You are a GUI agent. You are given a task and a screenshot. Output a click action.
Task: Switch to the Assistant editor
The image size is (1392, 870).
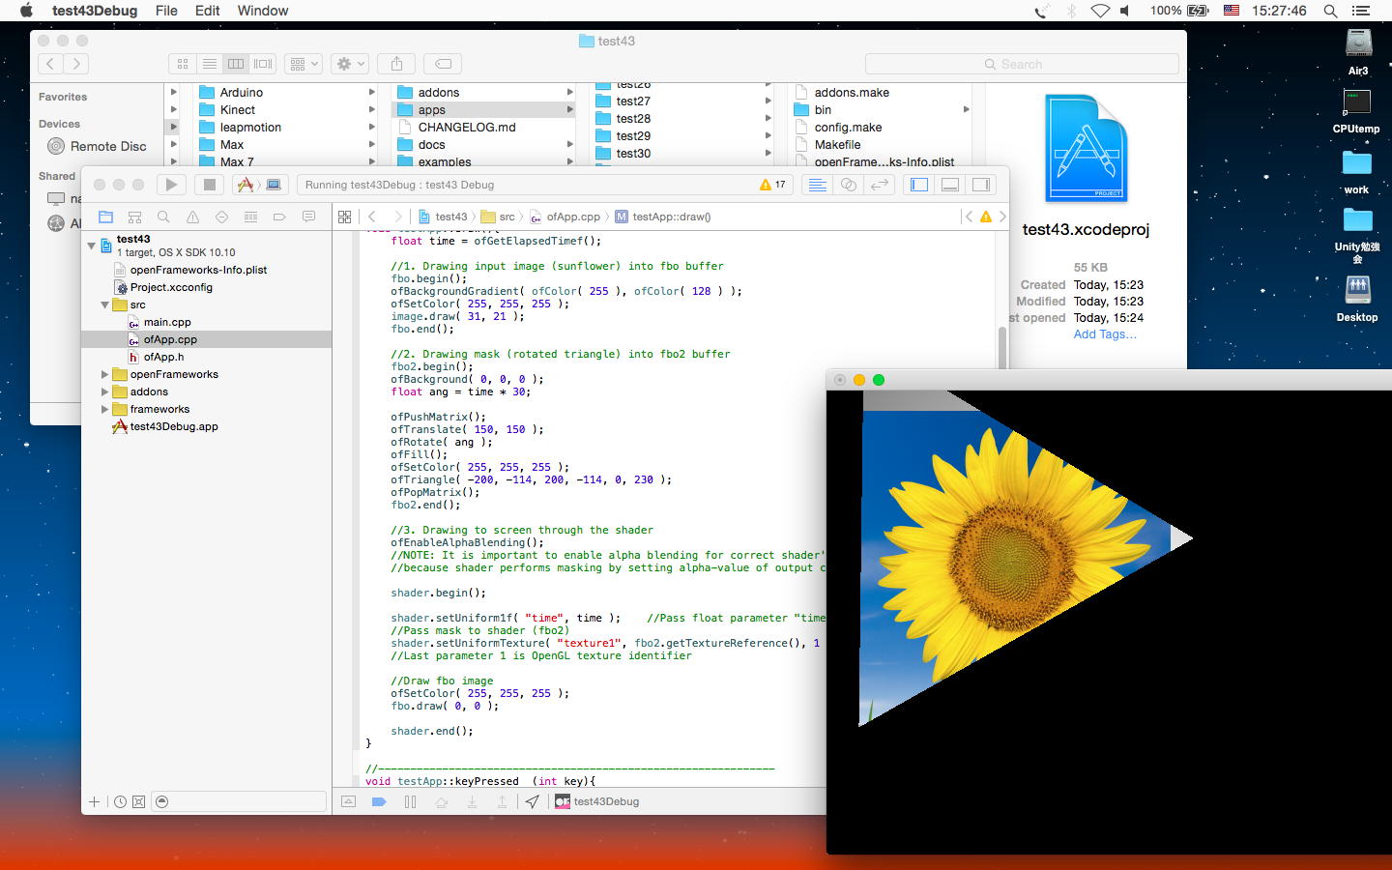tap(848, 185)
